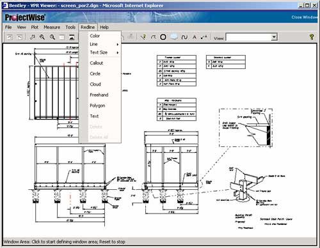
Task: Select the freehand curve toolbar icon
Action: click(184, 37)
